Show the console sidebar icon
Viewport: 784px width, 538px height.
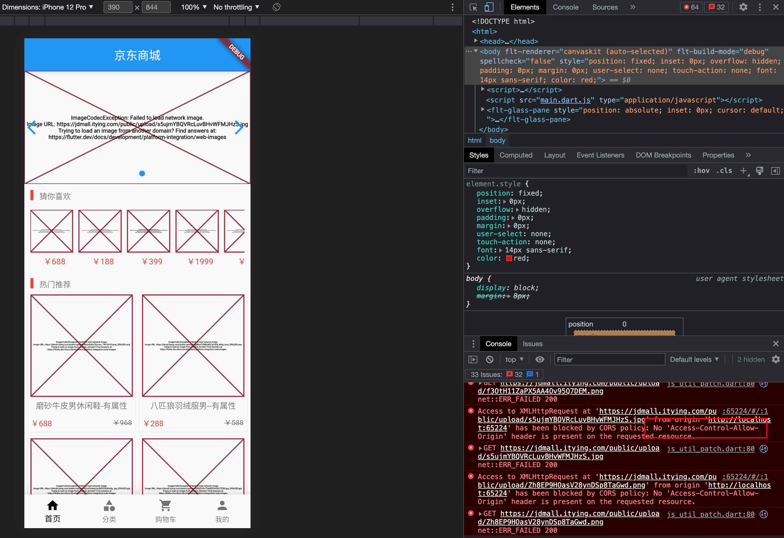[473, 360]
